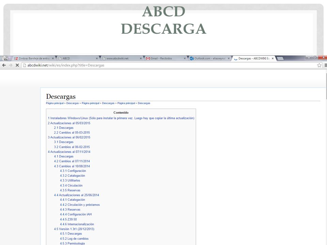
Task: Switch to the Outlook.com tab
Action: pyautogui.click(x=209, y=59)
